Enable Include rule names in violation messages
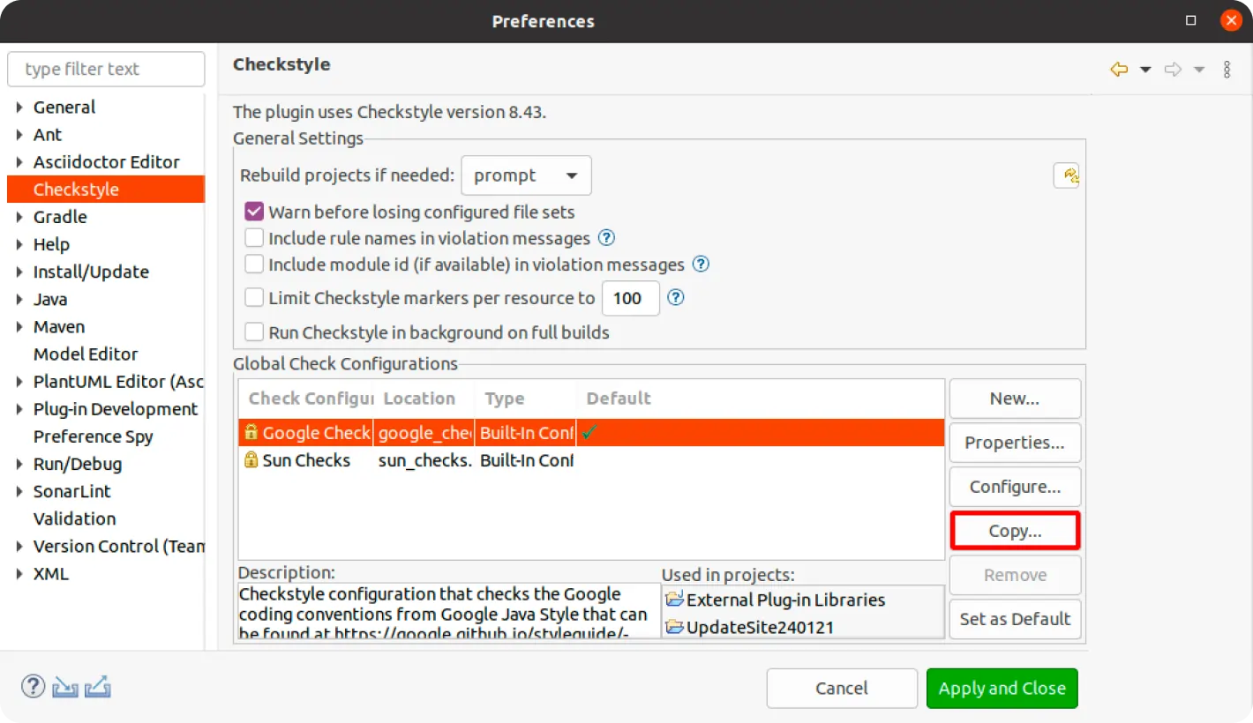Screen dimensions: 1253x723 tap(254, 238)
